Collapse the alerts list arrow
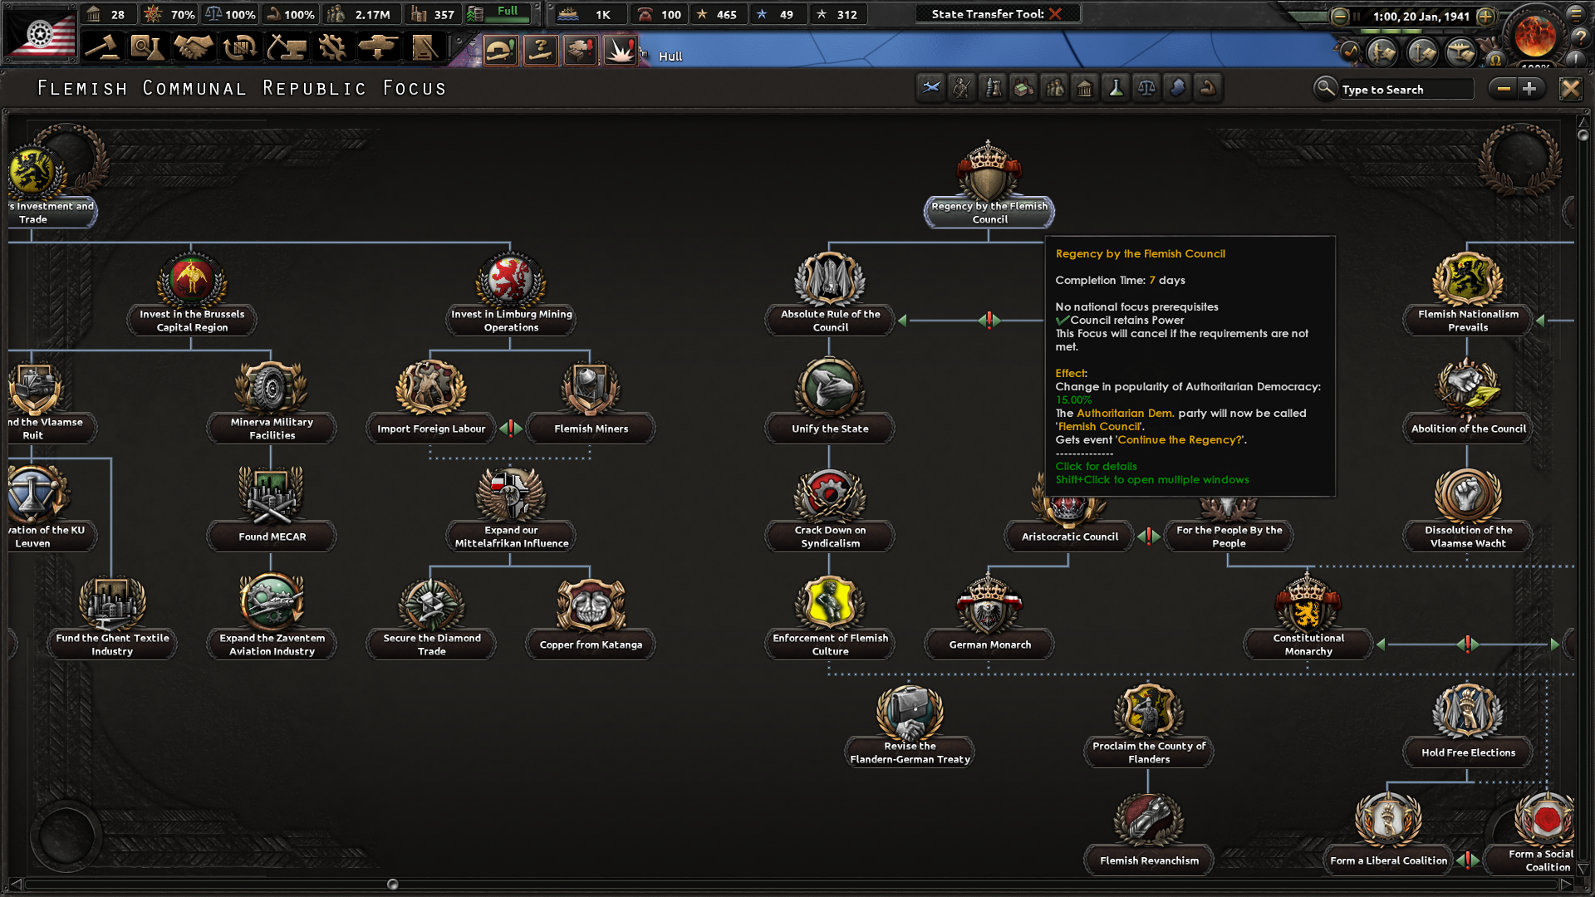The height and width of the screenshot is (897, 1595). coord(472,46)
